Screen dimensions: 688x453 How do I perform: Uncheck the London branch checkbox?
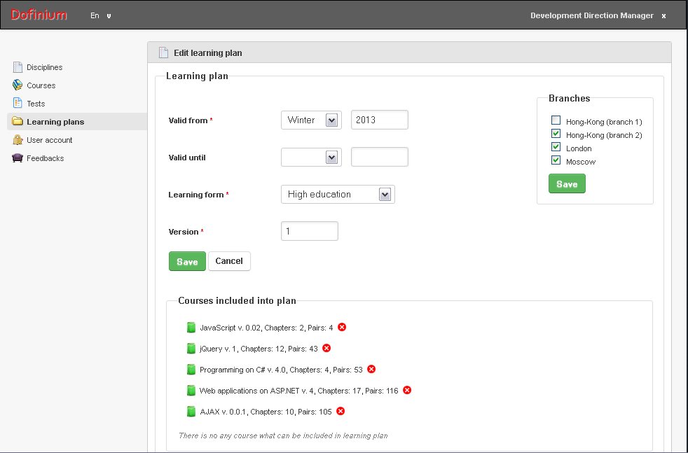click(x=556, y=147)
